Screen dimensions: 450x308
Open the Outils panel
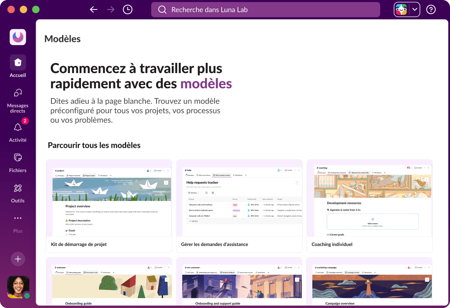tap(18, 192)
